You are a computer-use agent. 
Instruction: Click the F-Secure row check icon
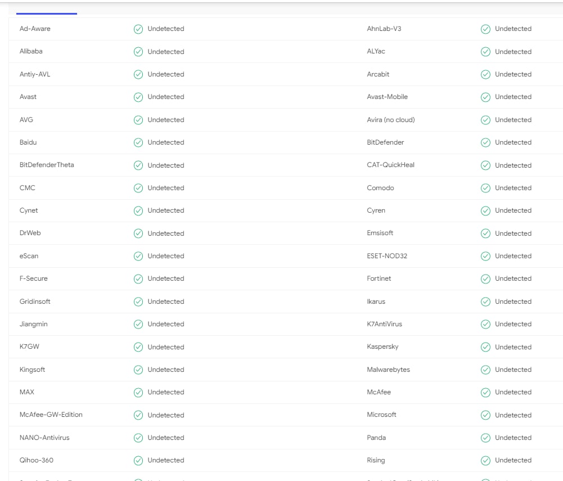click(138, 279)
